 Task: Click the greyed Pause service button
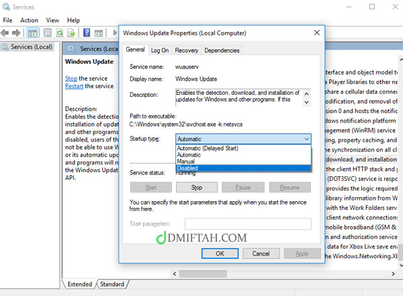tap(243, 188)
